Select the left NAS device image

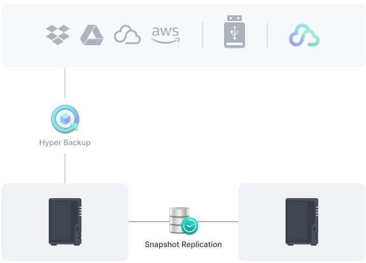click(65, 222)
